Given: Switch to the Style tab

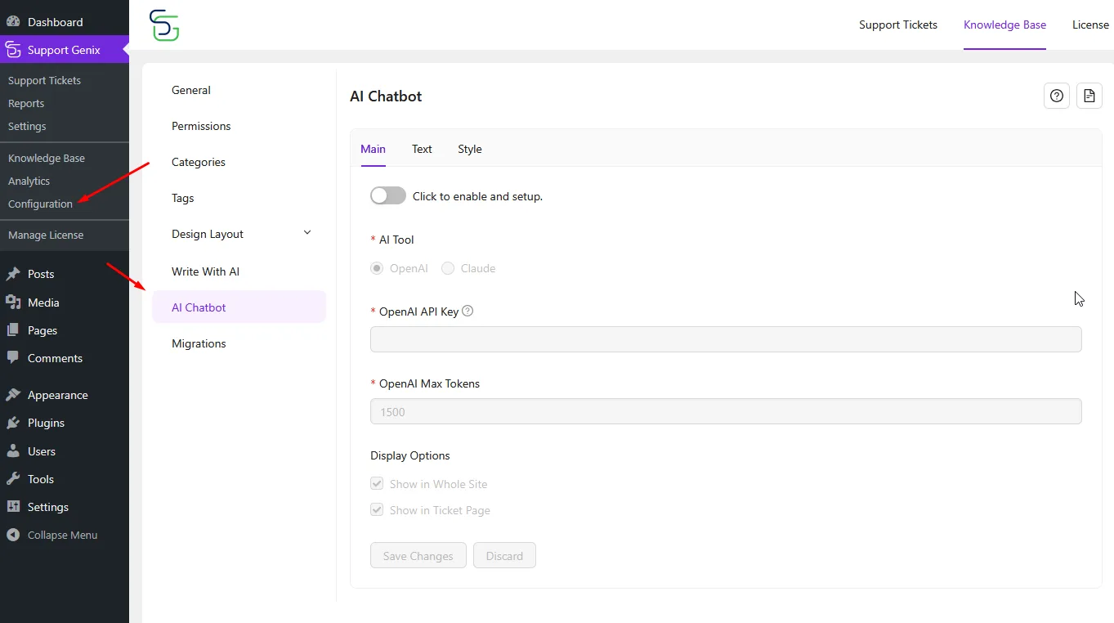Looking at the screenshot, I should [x=469, y=149].
